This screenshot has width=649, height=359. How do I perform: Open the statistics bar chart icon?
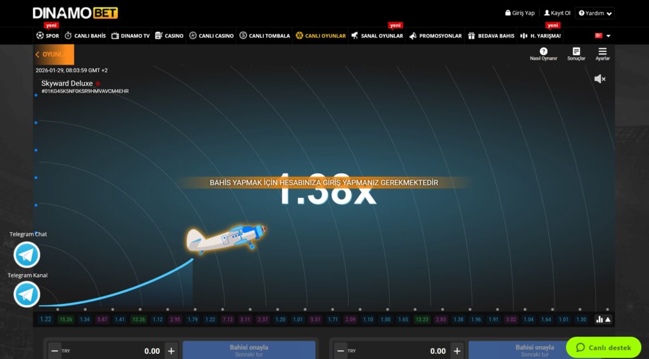pyautogui.click(x=599, y=319)
